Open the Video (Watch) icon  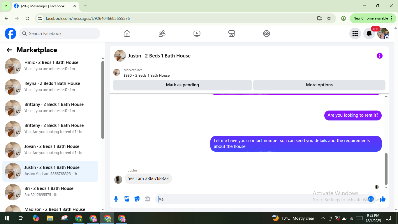coord(197,34)
